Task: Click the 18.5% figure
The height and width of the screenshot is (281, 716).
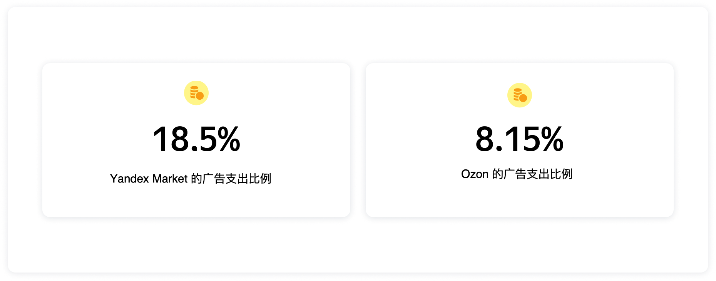Action: click(x=196, y=139)
